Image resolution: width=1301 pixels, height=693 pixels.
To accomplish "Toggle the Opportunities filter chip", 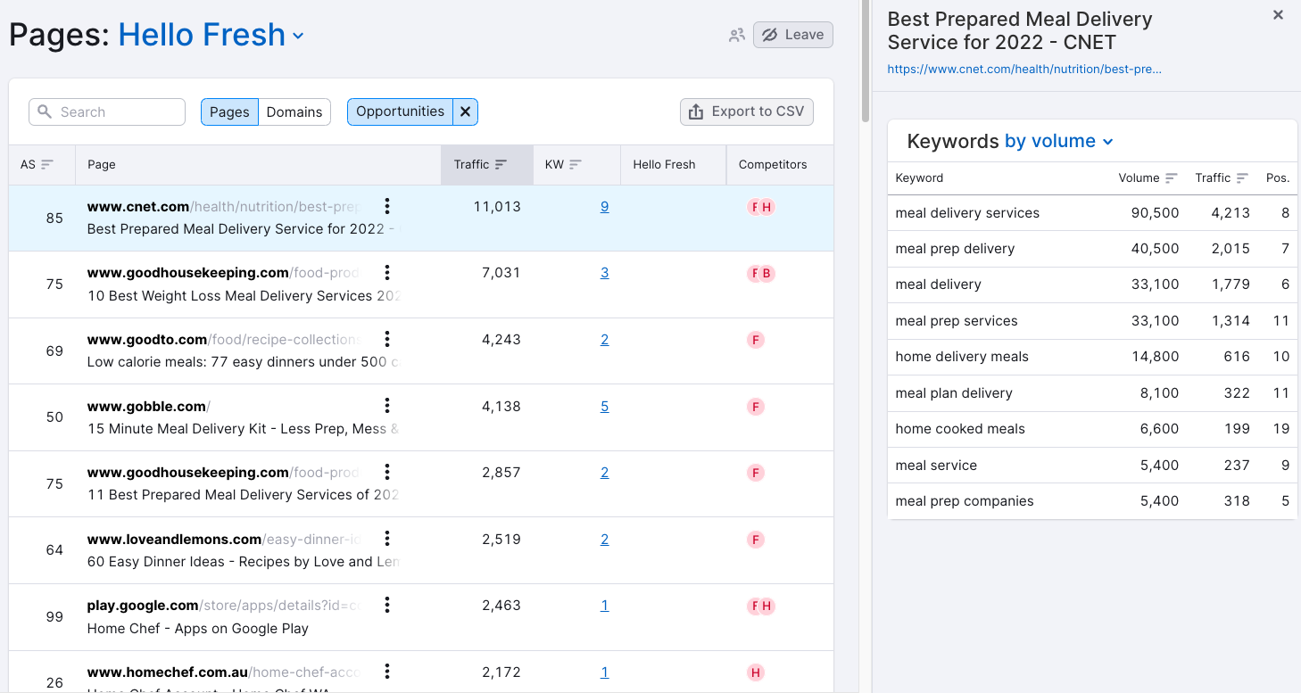I will [x=400, y=111].
